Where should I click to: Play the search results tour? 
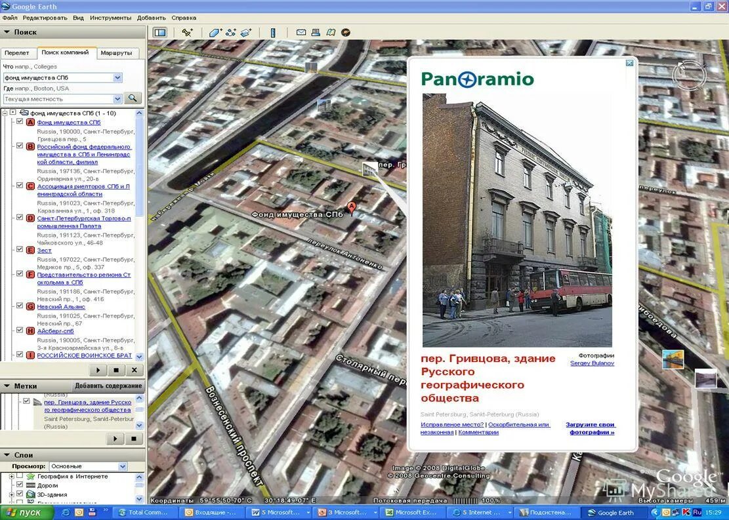pyautogui.click(x=98, y=370)
